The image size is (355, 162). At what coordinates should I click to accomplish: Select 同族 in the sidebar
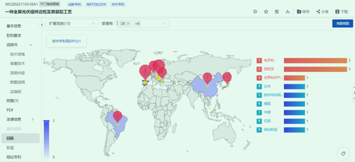pyautogui.click(x=20, y=138)
